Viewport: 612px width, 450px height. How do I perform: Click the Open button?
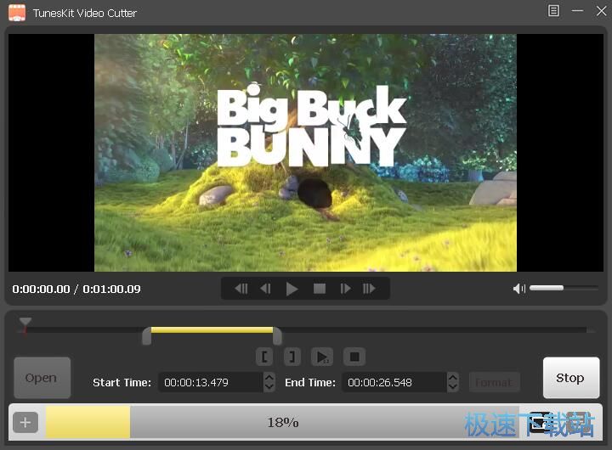(42, 378)
